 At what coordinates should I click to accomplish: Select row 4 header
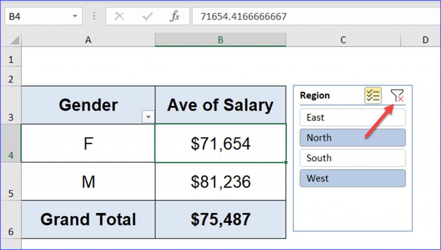(10, 143)
